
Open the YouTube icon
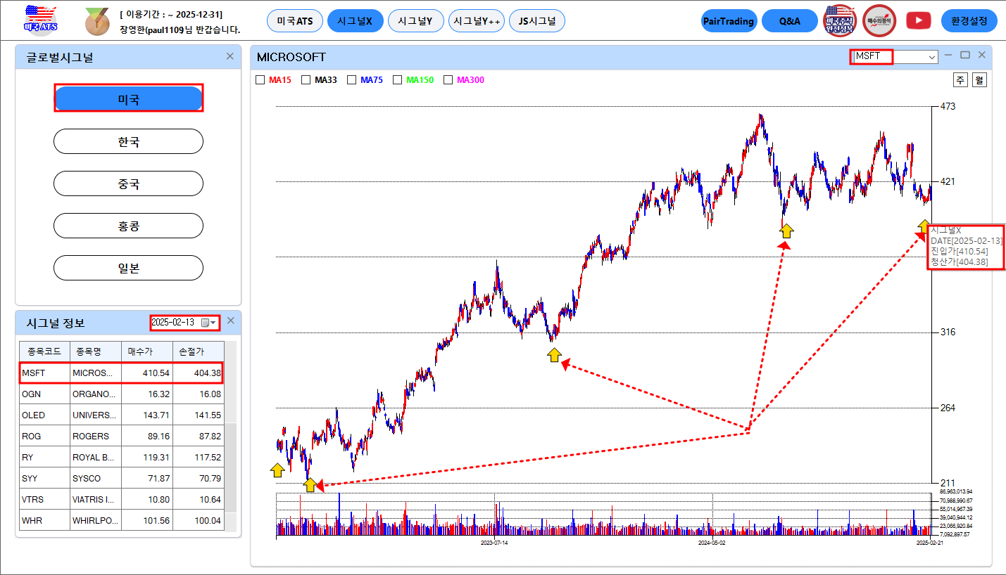[918, 21]
